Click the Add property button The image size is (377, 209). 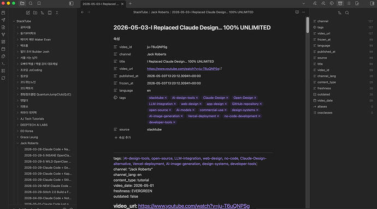122,138
